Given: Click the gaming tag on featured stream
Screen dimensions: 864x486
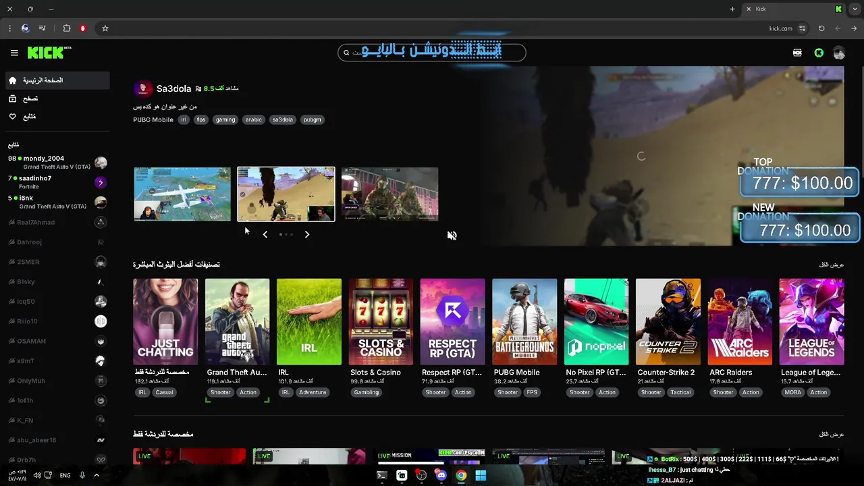Looking at the screenshot, I should point(225,119).
